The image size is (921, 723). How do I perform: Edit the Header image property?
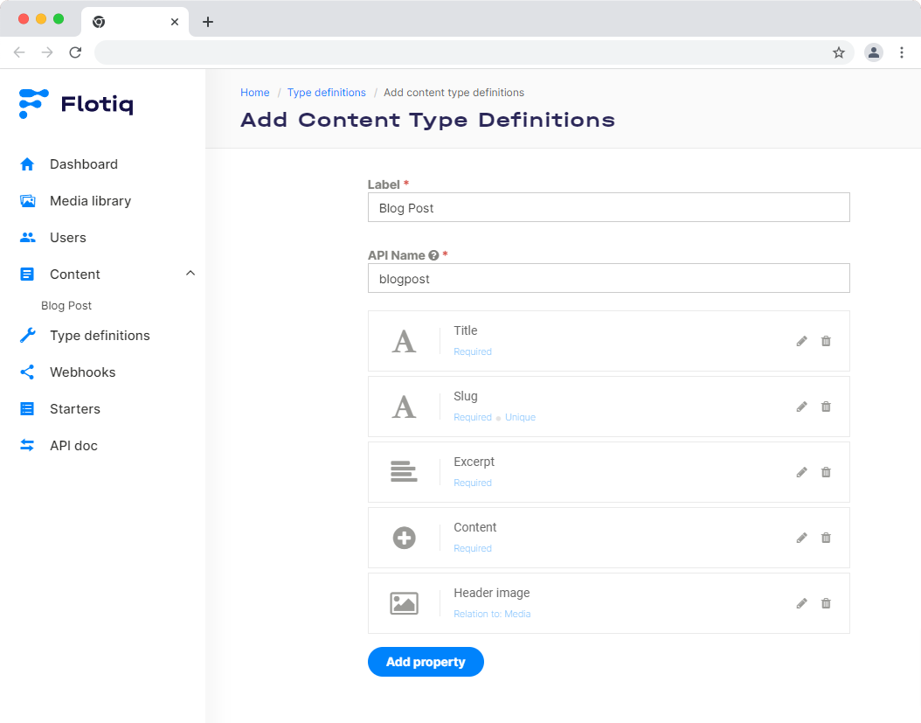click(x=802, y=603)
